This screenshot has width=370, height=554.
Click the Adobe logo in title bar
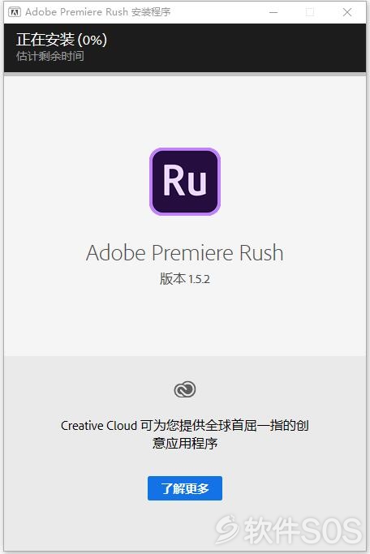(x=15, y=12)
